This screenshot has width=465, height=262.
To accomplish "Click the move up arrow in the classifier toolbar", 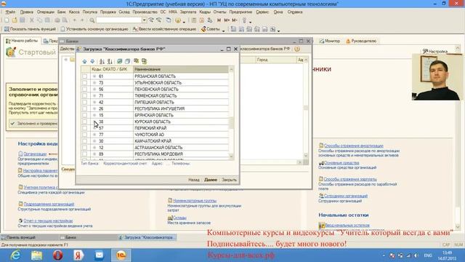I will (84, 61).
